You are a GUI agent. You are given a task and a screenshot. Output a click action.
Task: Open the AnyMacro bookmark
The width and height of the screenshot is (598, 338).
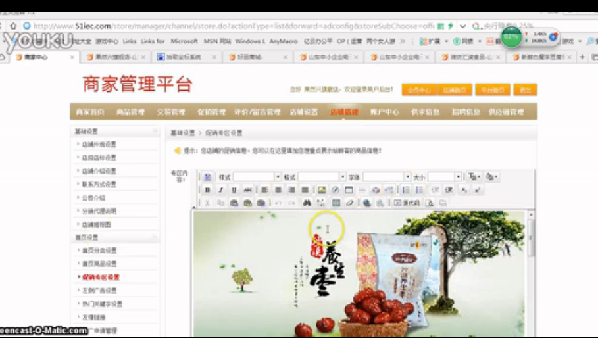(284, 41)
